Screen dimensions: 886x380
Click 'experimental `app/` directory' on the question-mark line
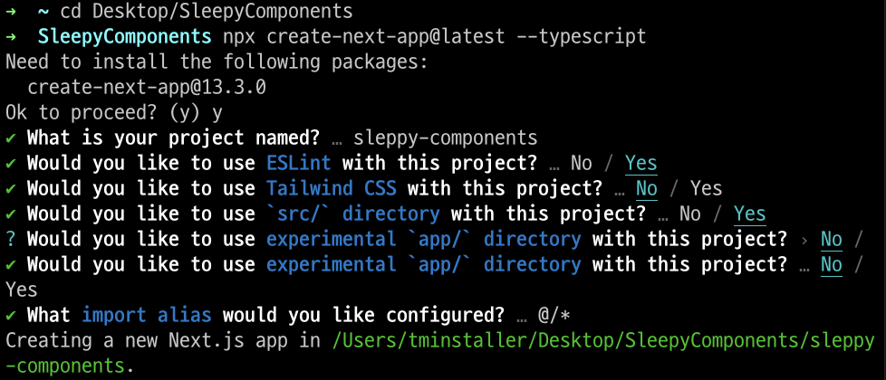click(424, 240)
